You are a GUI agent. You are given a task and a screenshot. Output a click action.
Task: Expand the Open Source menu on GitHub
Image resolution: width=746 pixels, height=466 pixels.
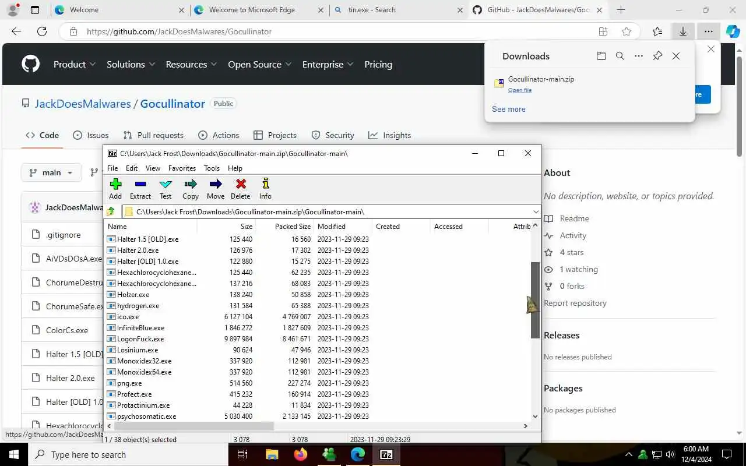click(260, 64)
